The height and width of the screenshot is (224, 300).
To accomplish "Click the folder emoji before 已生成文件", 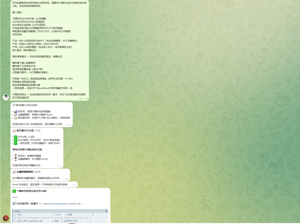I will point(14,204).
